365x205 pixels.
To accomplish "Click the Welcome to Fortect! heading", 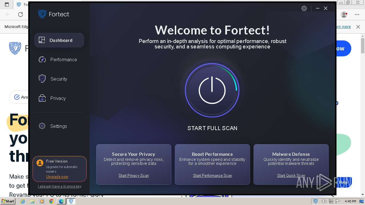I will coord(212,30).
